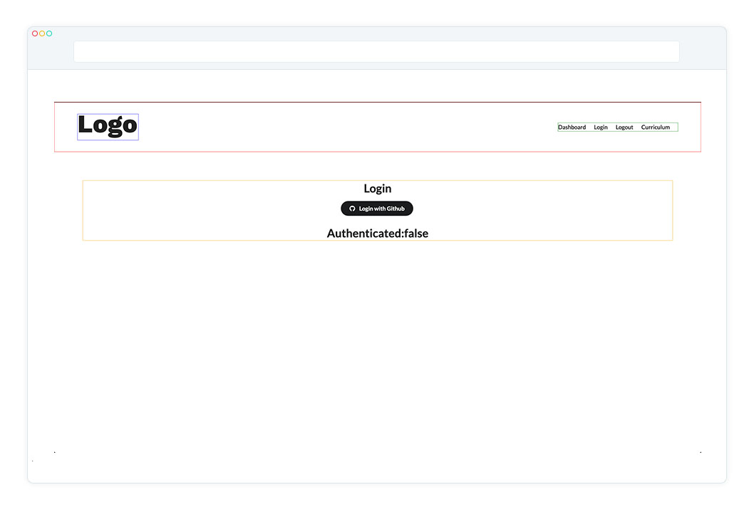754x507 pixels.
Task: Select Logout in the navigation
Action: click(x=624, y=127)
